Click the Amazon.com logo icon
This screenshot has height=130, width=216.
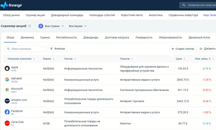7,101
